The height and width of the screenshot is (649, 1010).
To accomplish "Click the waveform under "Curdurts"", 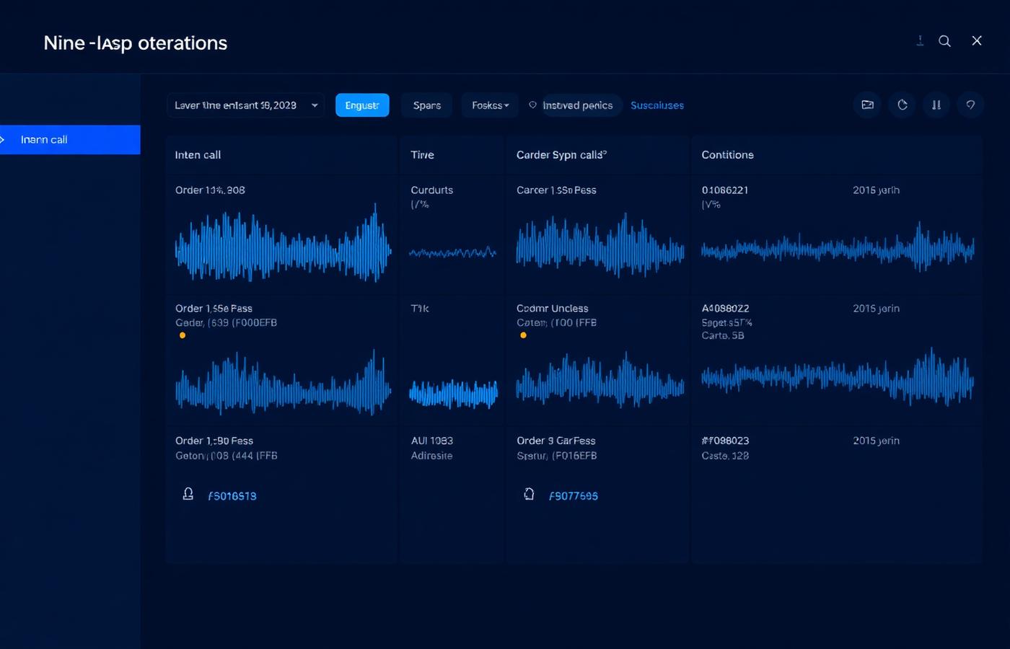I will coord(453,253).
